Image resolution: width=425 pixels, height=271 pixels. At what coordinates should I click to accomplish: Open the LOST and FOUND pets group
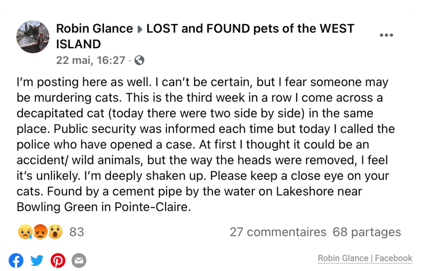(x=250, y=29)
